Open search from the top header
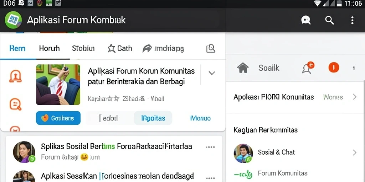The image size is (365, 182). click(329, 20)
